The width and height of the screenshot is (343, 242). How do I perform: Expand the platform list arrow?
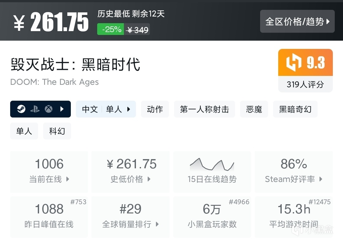pyautogui.click(x=62, y=109)
